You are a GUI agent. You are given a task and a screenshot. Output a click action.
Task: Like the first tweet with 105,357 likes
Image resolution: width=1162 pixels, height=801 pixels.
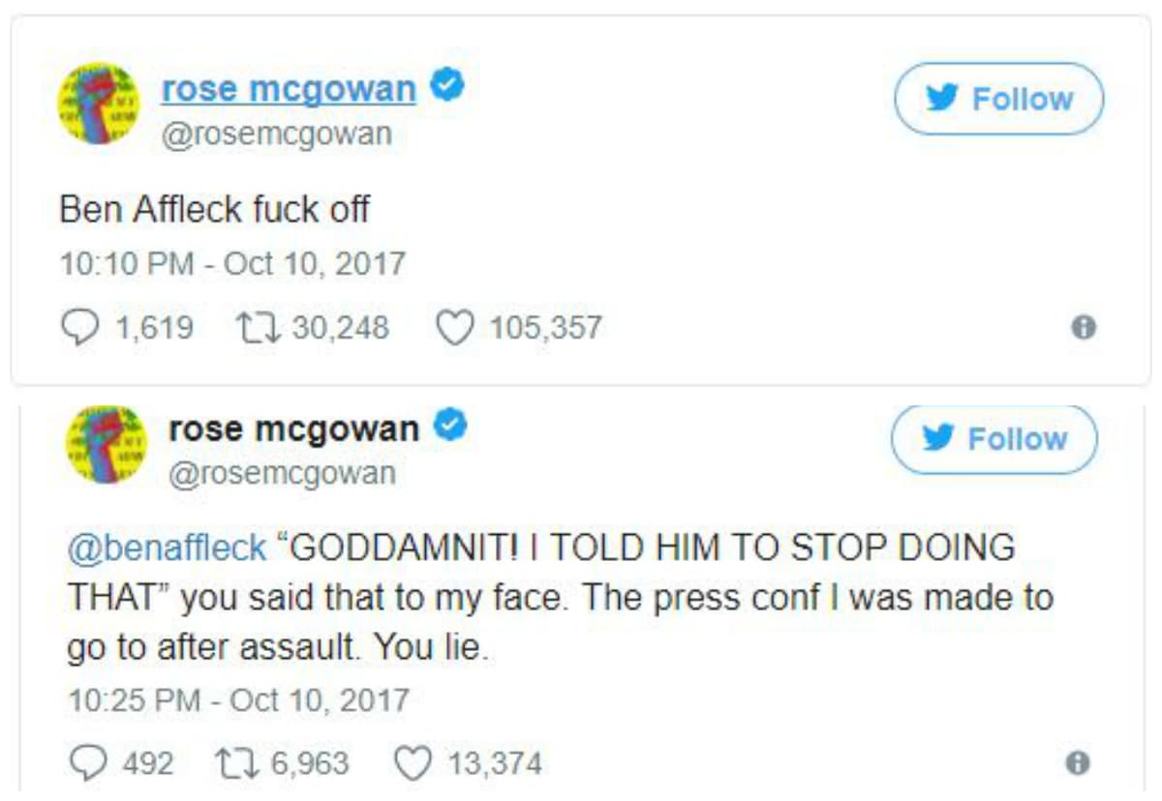pos(453,328)
